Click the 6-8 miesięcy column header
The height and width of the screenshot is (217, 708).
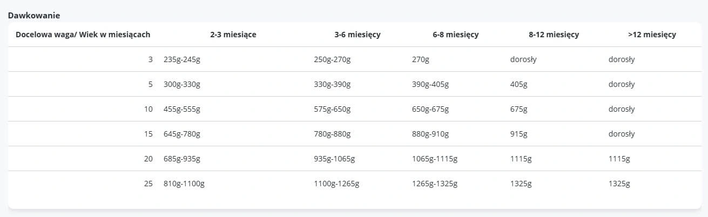click(x=455, y=35)
